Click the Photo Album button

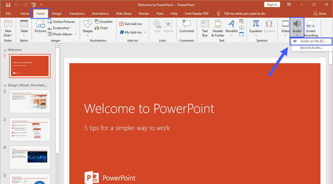coord(60,34)
